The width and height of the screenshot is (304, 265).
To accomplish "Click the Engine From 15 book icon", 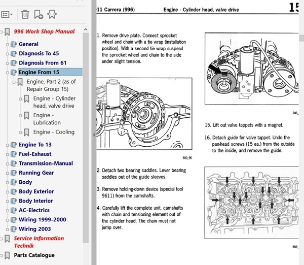I will click(x=13, y=72).
